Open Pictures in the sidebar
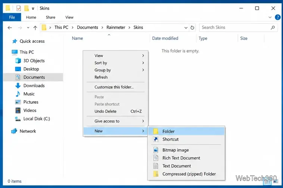Image resolution: width=283 pixels, height=188 pixels. [x=31, y=102]
